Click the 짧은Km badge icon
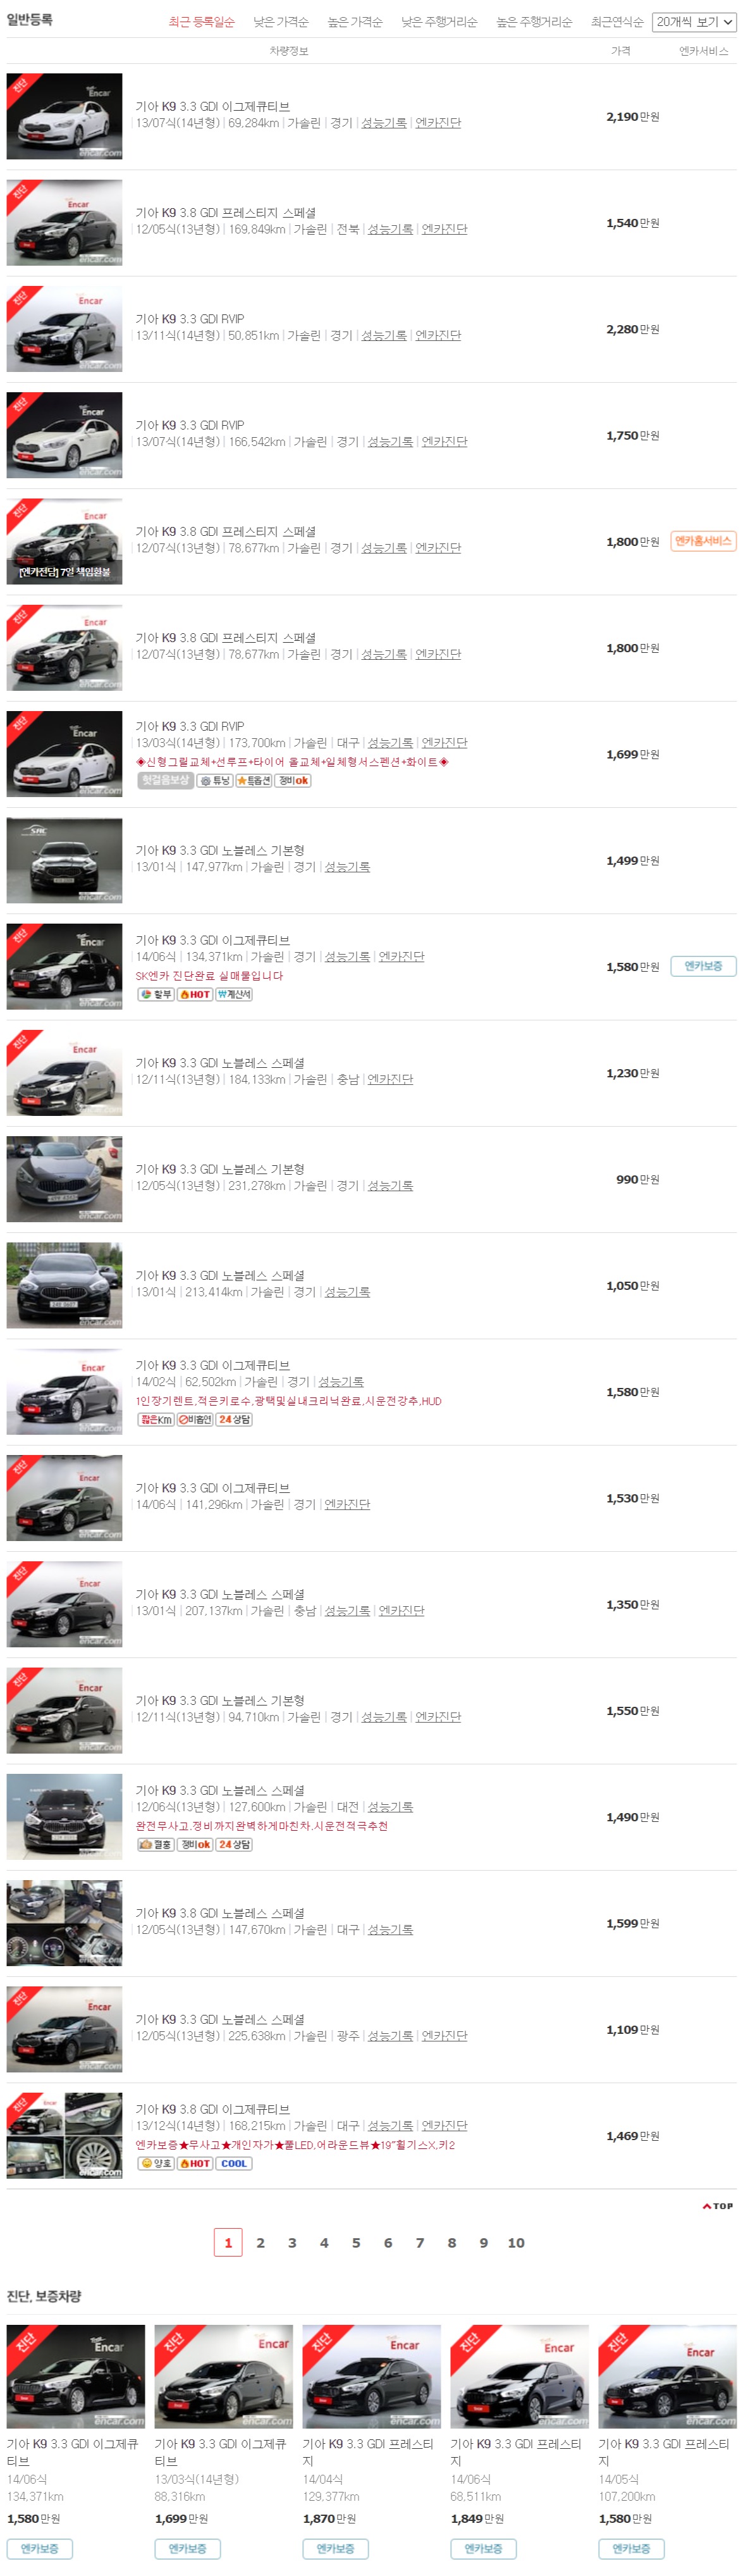 tap(156, 1420)
